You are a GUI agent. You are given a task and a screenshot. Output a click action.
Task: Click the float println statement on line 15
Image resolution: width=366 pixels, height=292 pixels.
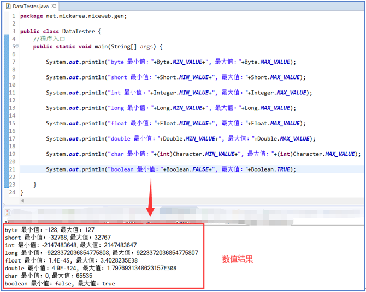(x=176, y=124)
